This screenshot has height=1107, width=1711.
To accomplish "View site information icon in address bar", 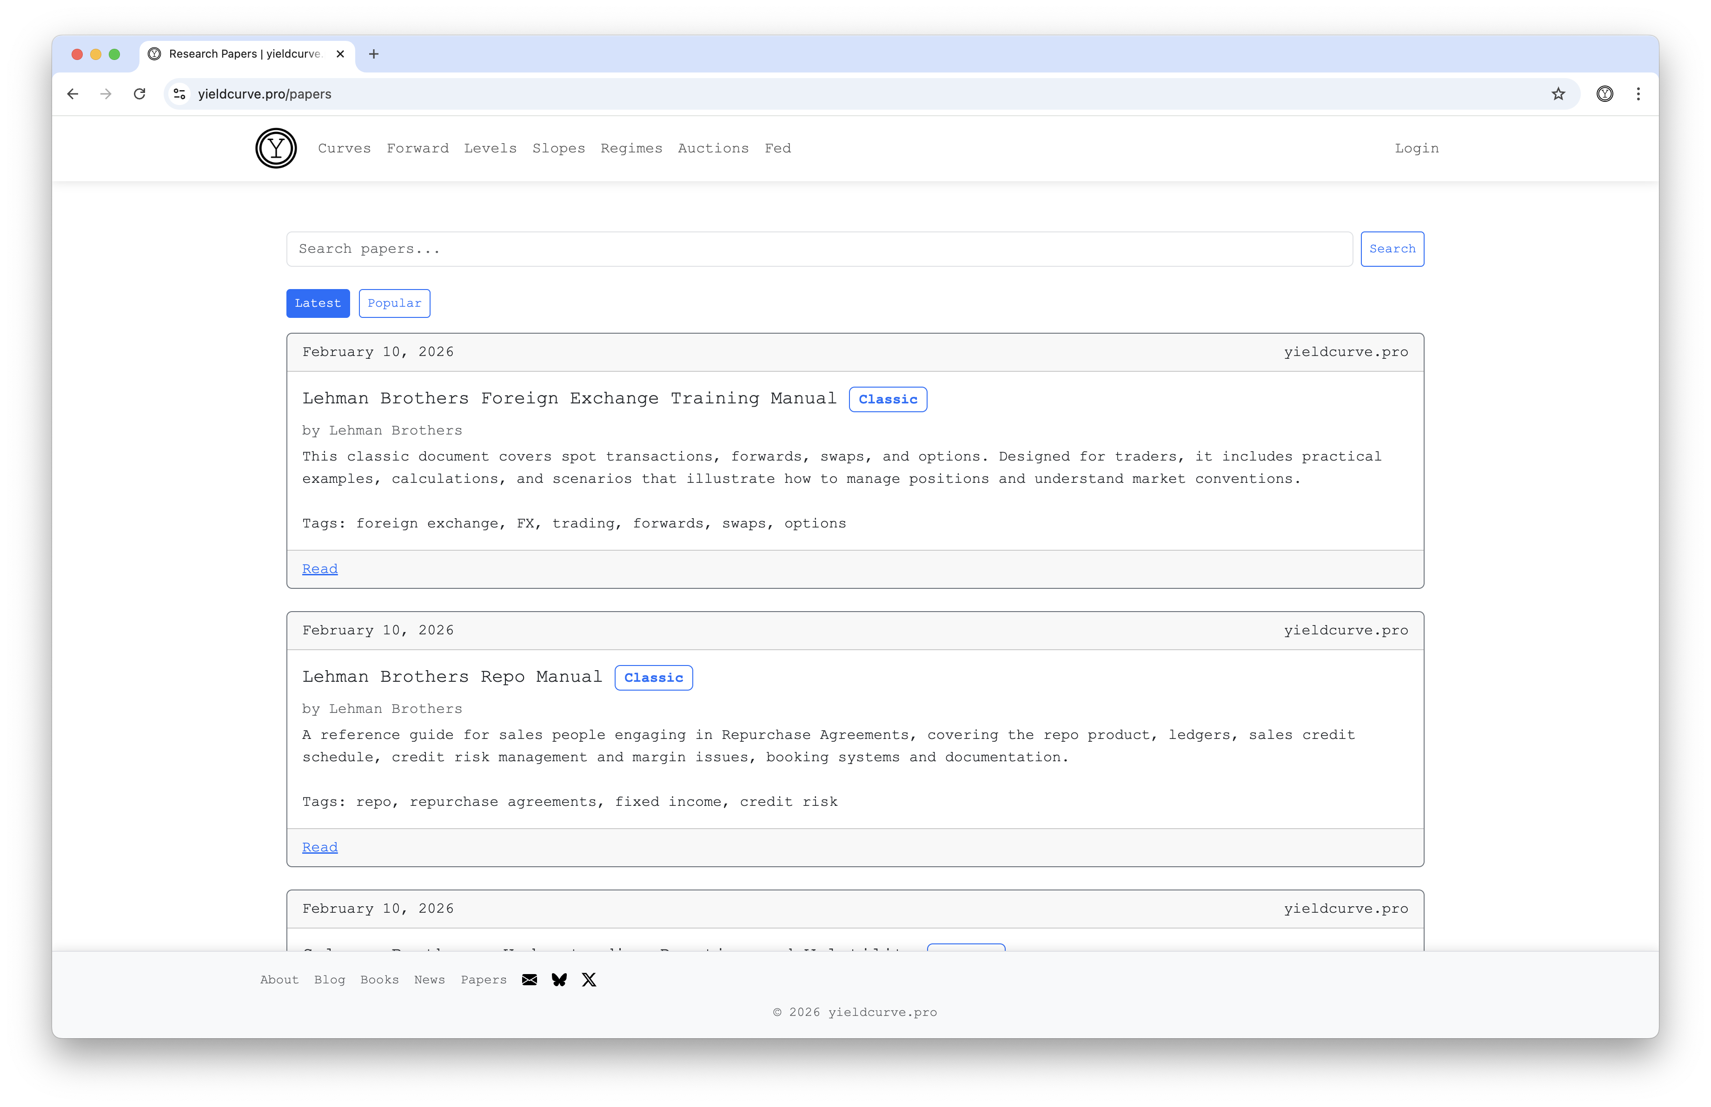I will tap(180, 94).
